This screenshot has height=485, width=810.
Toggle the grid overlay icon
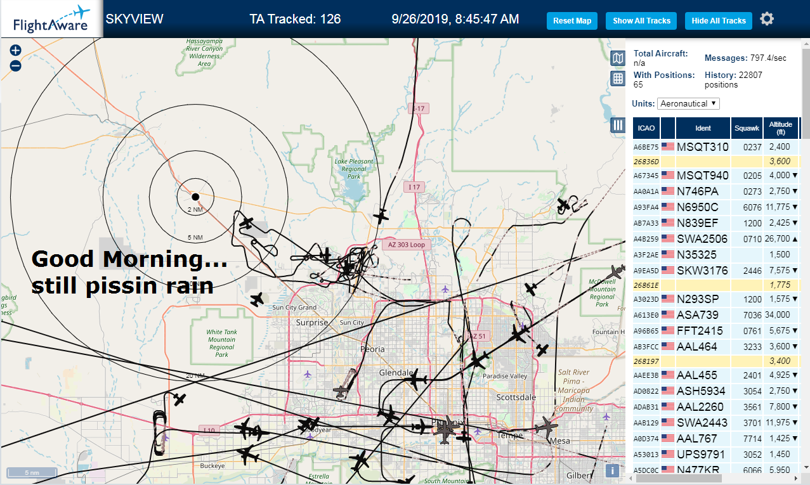click(618, 79)
